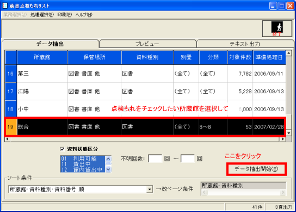The height and width of the screenshot is (212, 296).
Task: Select '11 貸出中' in status list
Action: pos(83,164)
